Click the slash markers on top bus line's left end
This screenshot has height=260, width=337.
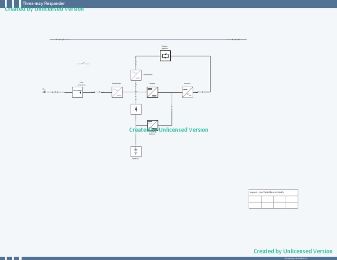tap(60, 39)
